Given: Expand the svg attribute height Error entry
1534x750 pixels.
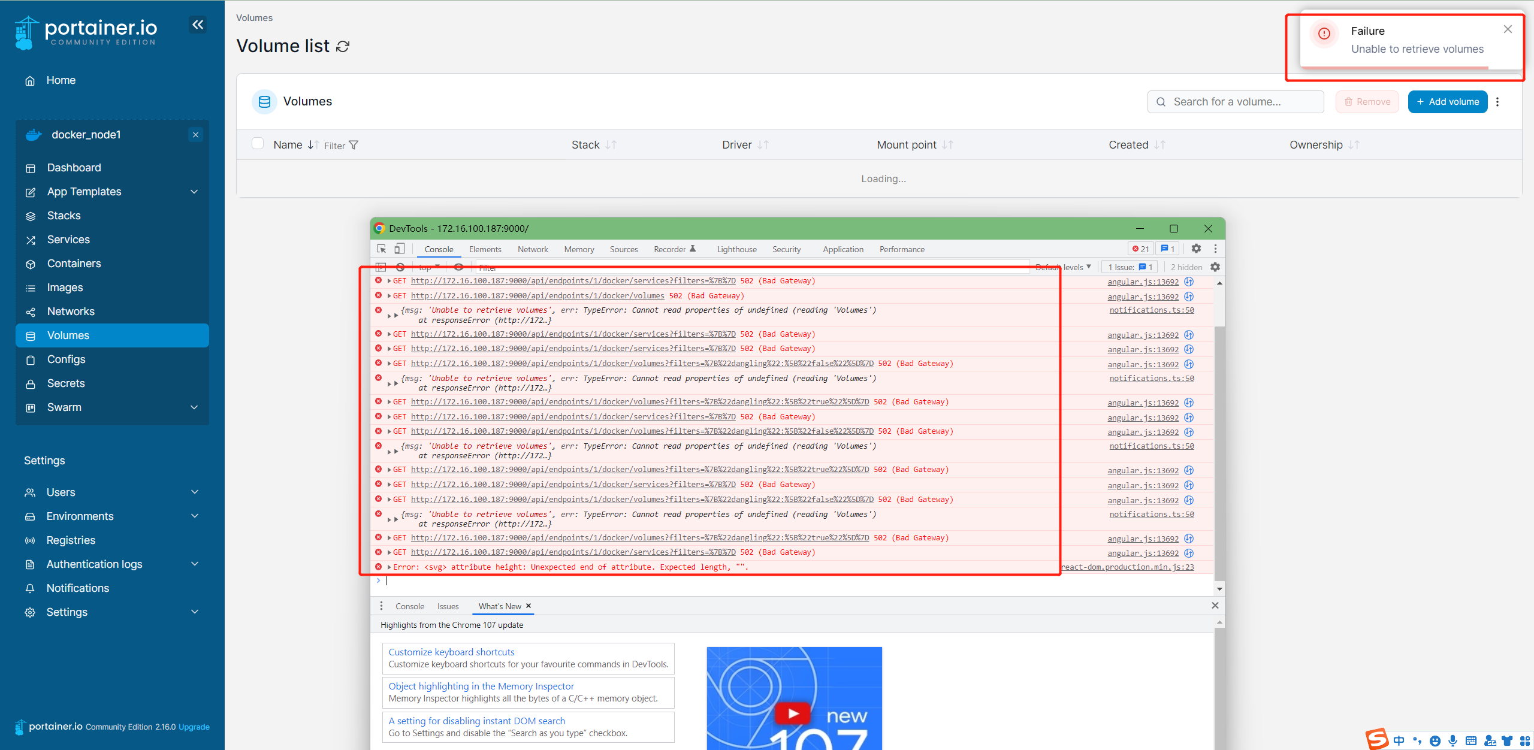Looking at the screenshot, I should 389,567.
